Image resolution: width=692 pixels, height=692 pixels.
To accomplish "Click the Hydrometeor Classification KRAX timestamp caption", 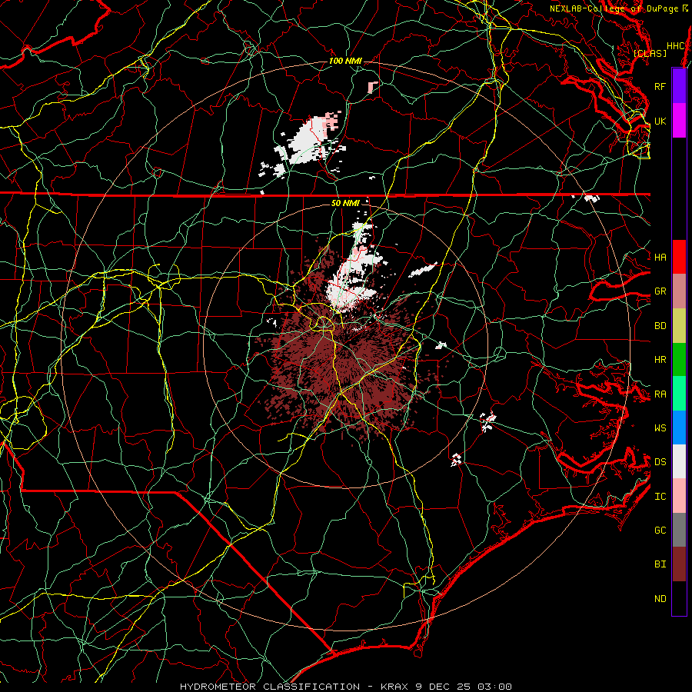I will pyautogui.click(x=346, y=687).
